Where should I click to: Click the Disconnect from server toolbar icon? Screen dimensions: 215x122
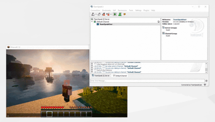pyautogui.click(x=99, y=14)
